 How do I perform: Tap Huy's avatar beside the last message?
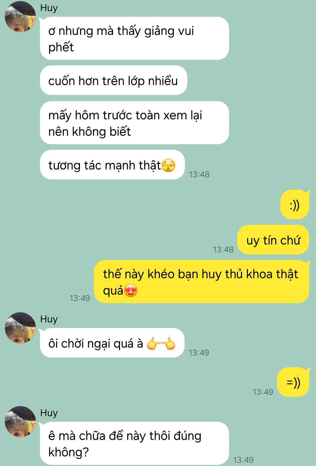[x=20, y=421]
